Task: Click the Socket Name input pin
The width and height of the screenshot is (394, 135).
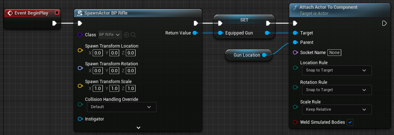Action: tap(295, 53)
